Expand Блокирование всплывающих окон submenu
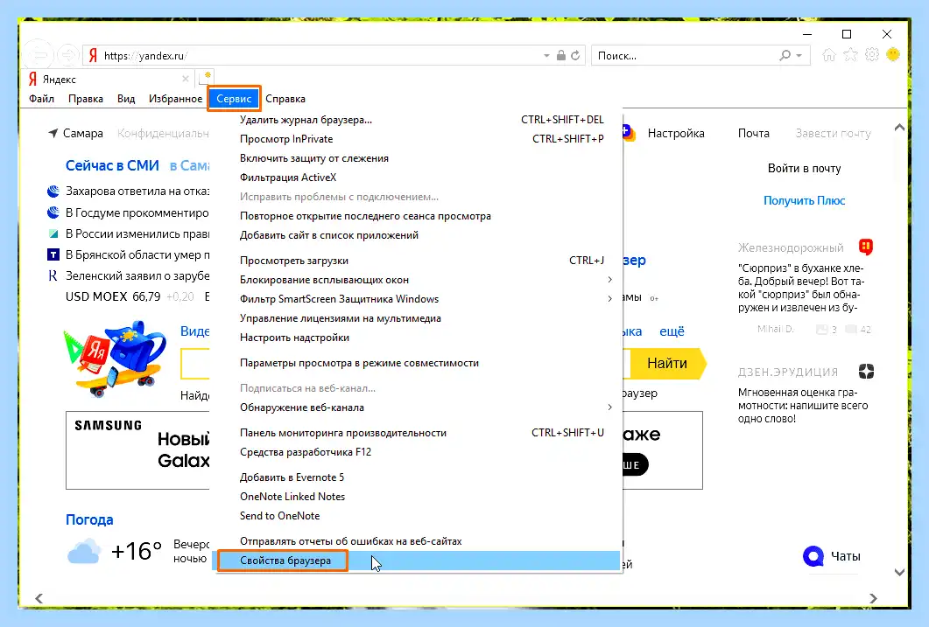Image resolution: width=929 pixels, height=627 pixels. 609,279
